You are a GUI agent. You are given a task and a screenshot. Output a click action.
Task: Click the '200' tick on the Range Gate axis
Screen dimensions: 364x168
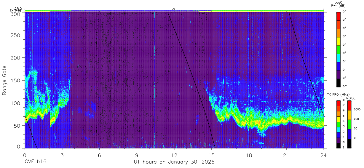(16, 58)
